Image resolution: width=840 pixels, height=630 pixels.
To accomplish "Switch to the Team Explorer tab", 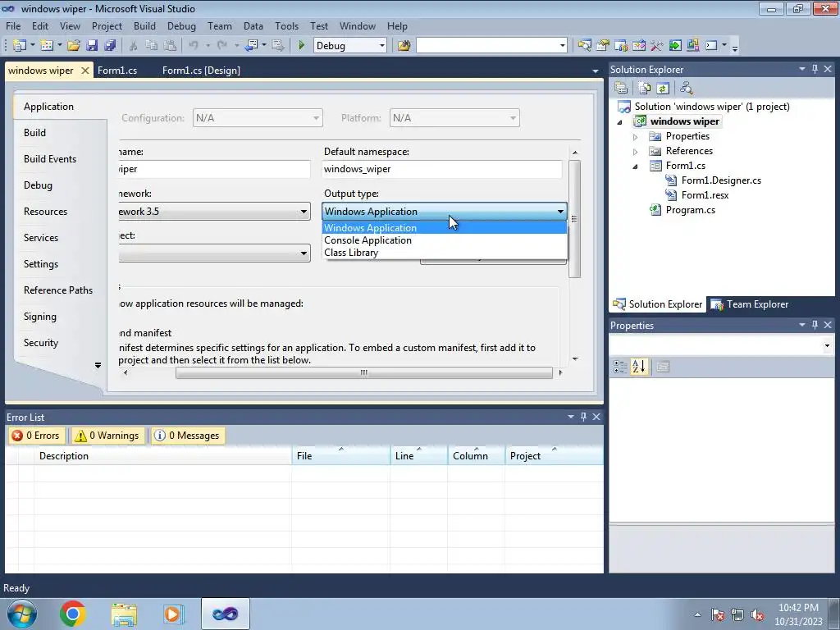I will tap(750, 304).
